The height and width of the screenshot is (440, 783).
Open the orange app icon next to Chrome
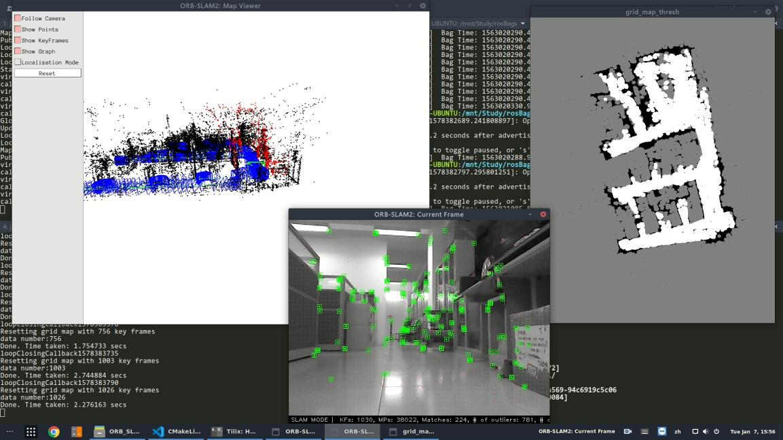click(x=77, y=431)
